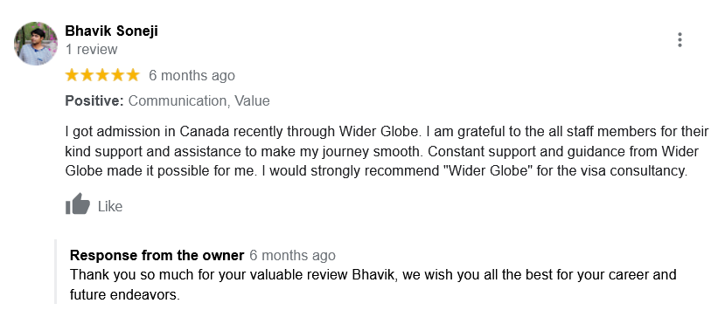This screenshot has width=725, height=324.
Task: Click the owner's "Thank you so much" reply text
Action: pos(373,285)
